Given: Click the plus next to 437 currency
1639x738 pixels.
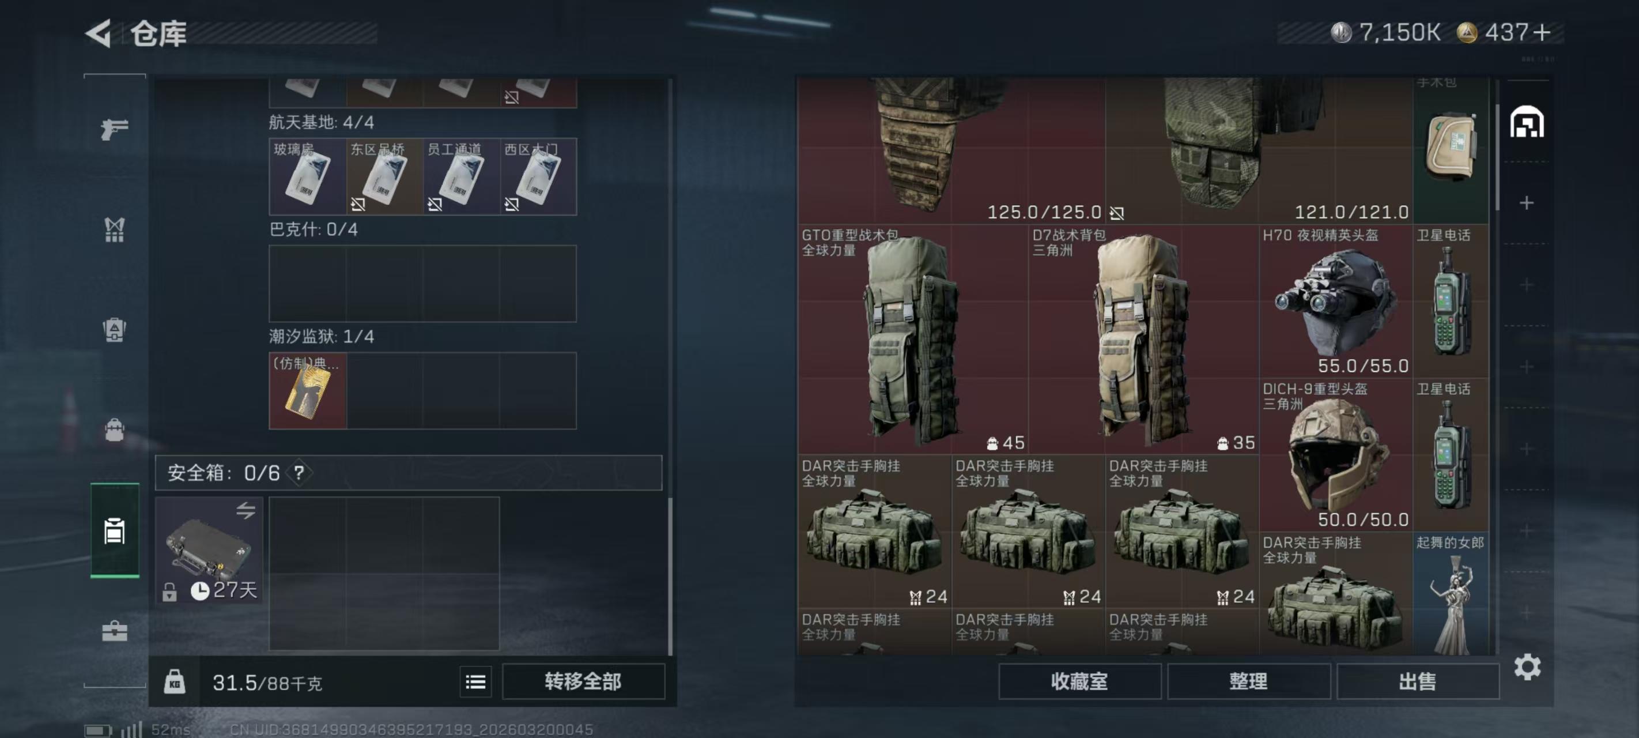Looking at the screenshot, I should click(1542, 32).
